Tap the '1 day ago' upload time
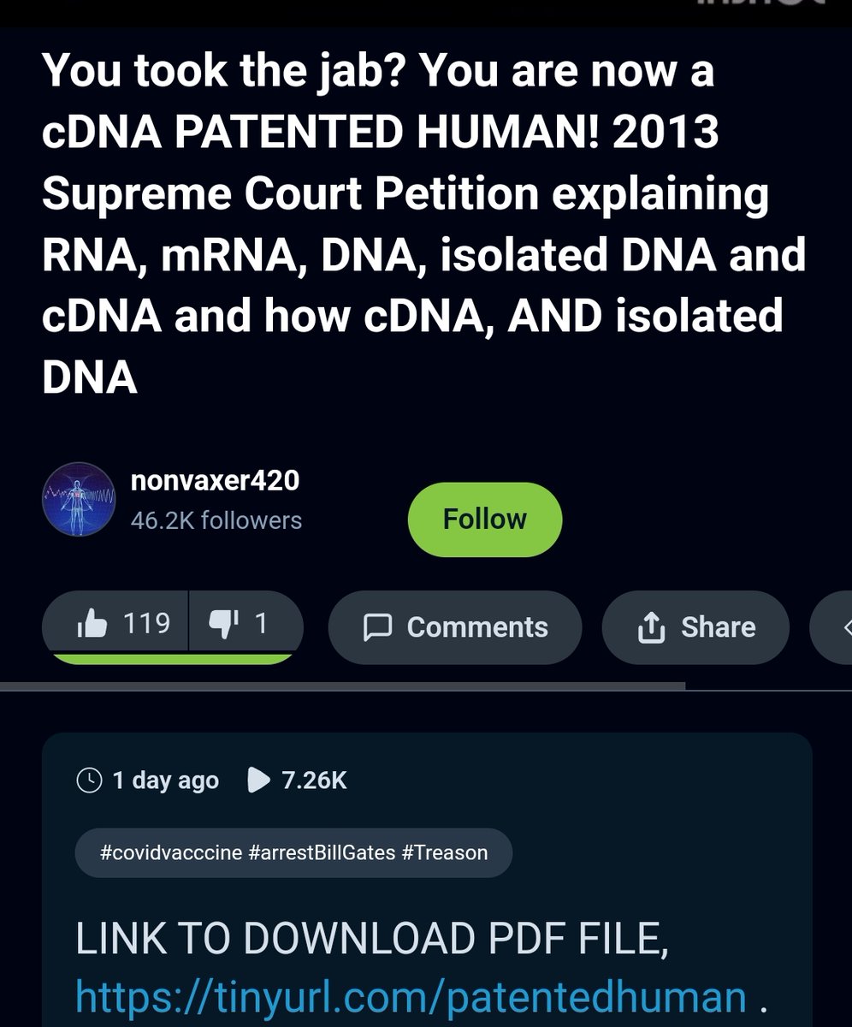This screenshot has width=852, height=1027. click(165, 781)
